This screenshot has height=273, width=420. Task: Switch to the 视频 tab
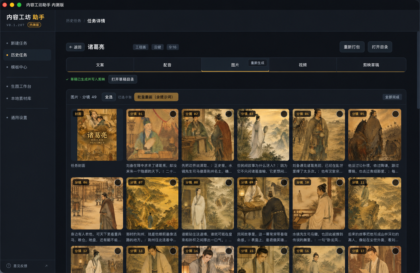click(x=303, y=65)
